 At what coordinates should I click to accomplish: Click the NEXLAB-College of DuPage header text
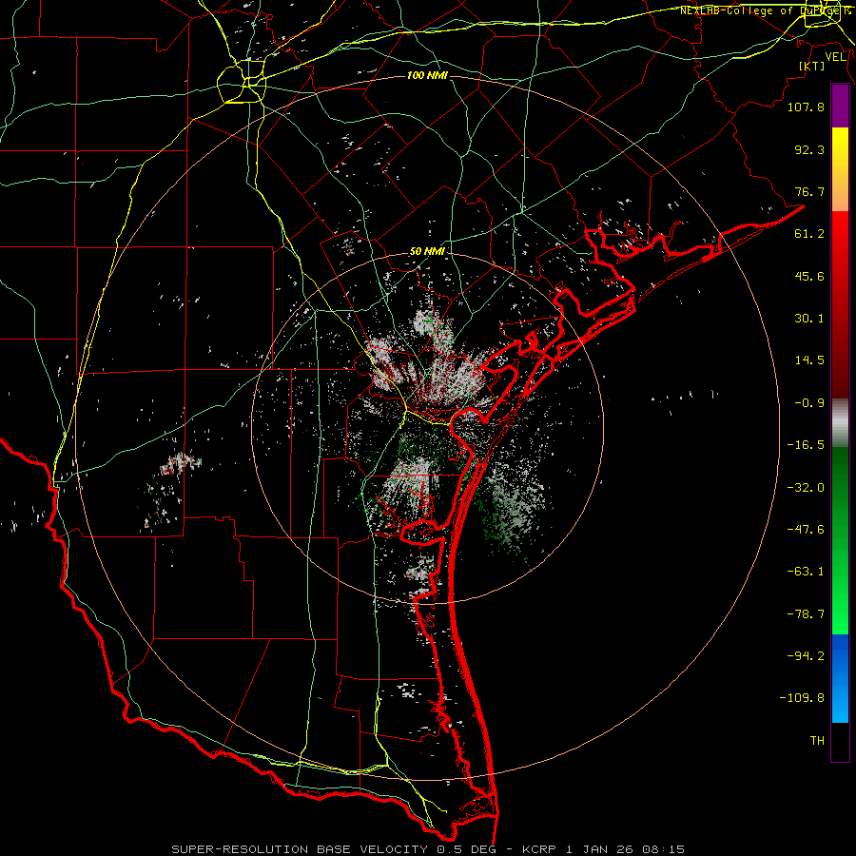click(x=765, y=10)
